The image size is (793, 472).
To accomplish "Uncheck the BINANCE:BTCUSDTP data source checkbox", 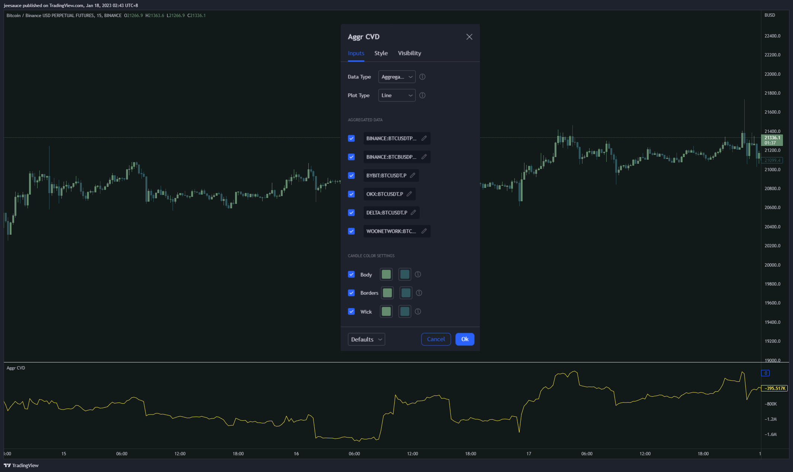I will click(x=351, y=138).
